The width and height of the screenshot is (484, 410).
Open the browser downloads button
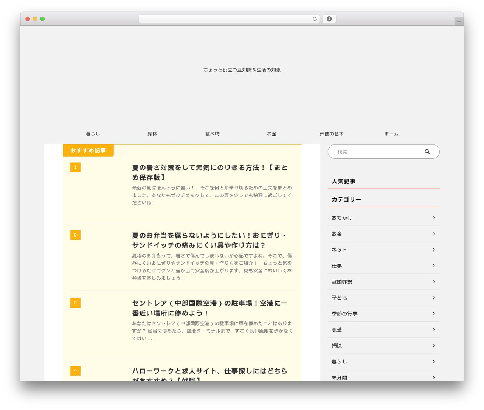[x=329, y=19]
